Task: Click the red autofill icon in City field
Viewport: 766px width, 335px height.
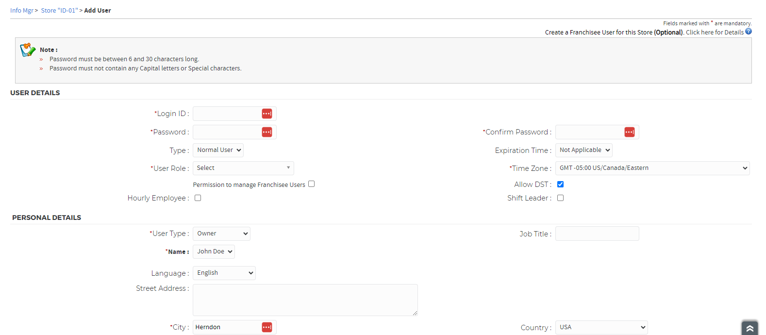Action: 267,327
